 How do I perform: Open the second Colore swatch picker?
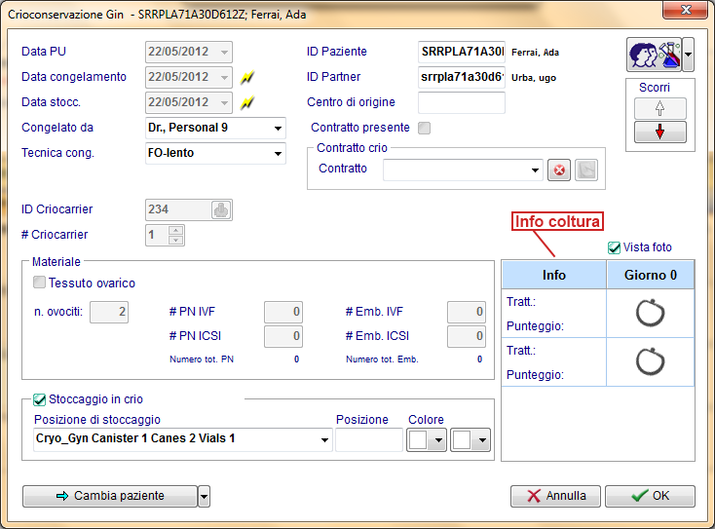click(470, 440)
